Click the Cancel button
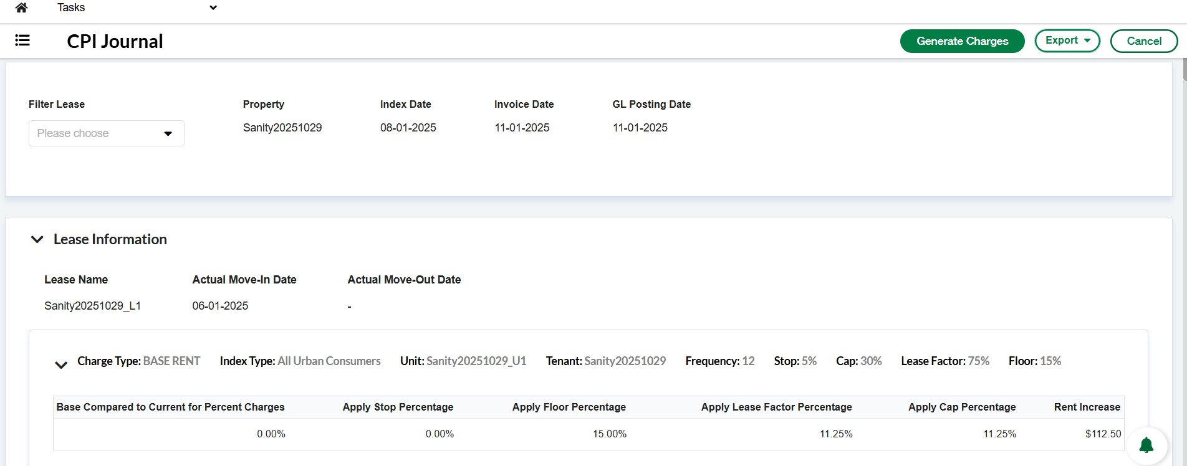The image size is (1187, 466). 1144,41
